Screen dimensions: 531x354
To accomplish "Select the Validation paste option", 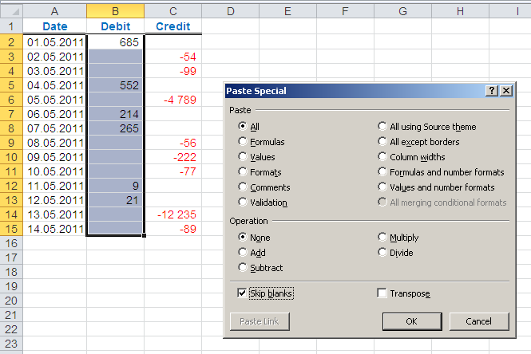I will (x=243, y=203).
